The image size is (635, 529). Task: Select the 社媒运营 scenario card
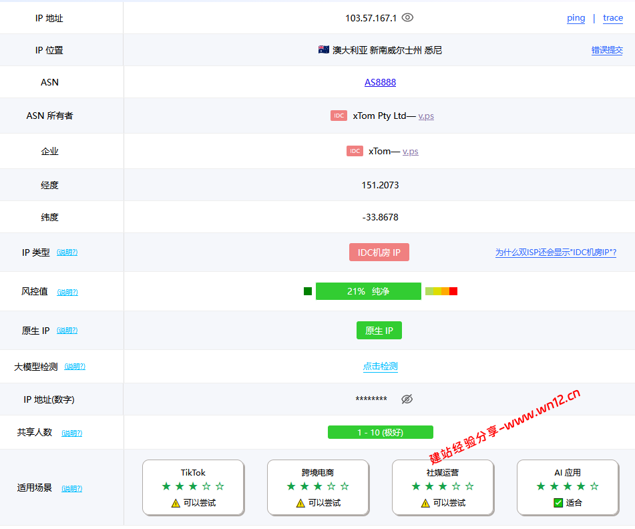pos(443,488)
